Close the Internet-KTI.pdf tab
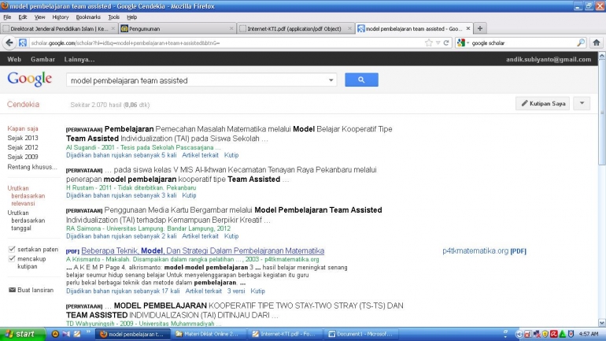Screen dimensions: 606x341 click(349, 28)
